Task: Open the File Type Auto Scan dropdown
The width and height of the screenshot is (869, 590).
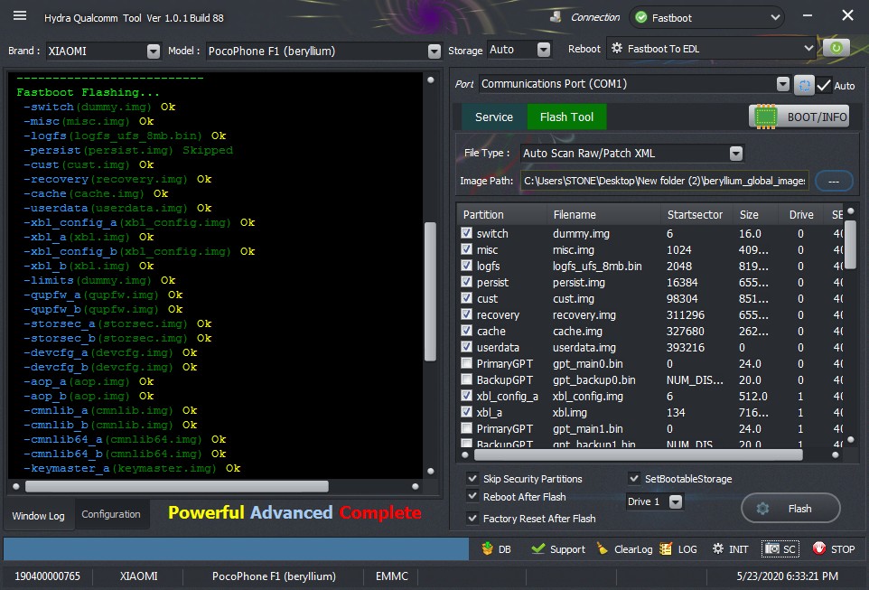Action: [736, 153]
